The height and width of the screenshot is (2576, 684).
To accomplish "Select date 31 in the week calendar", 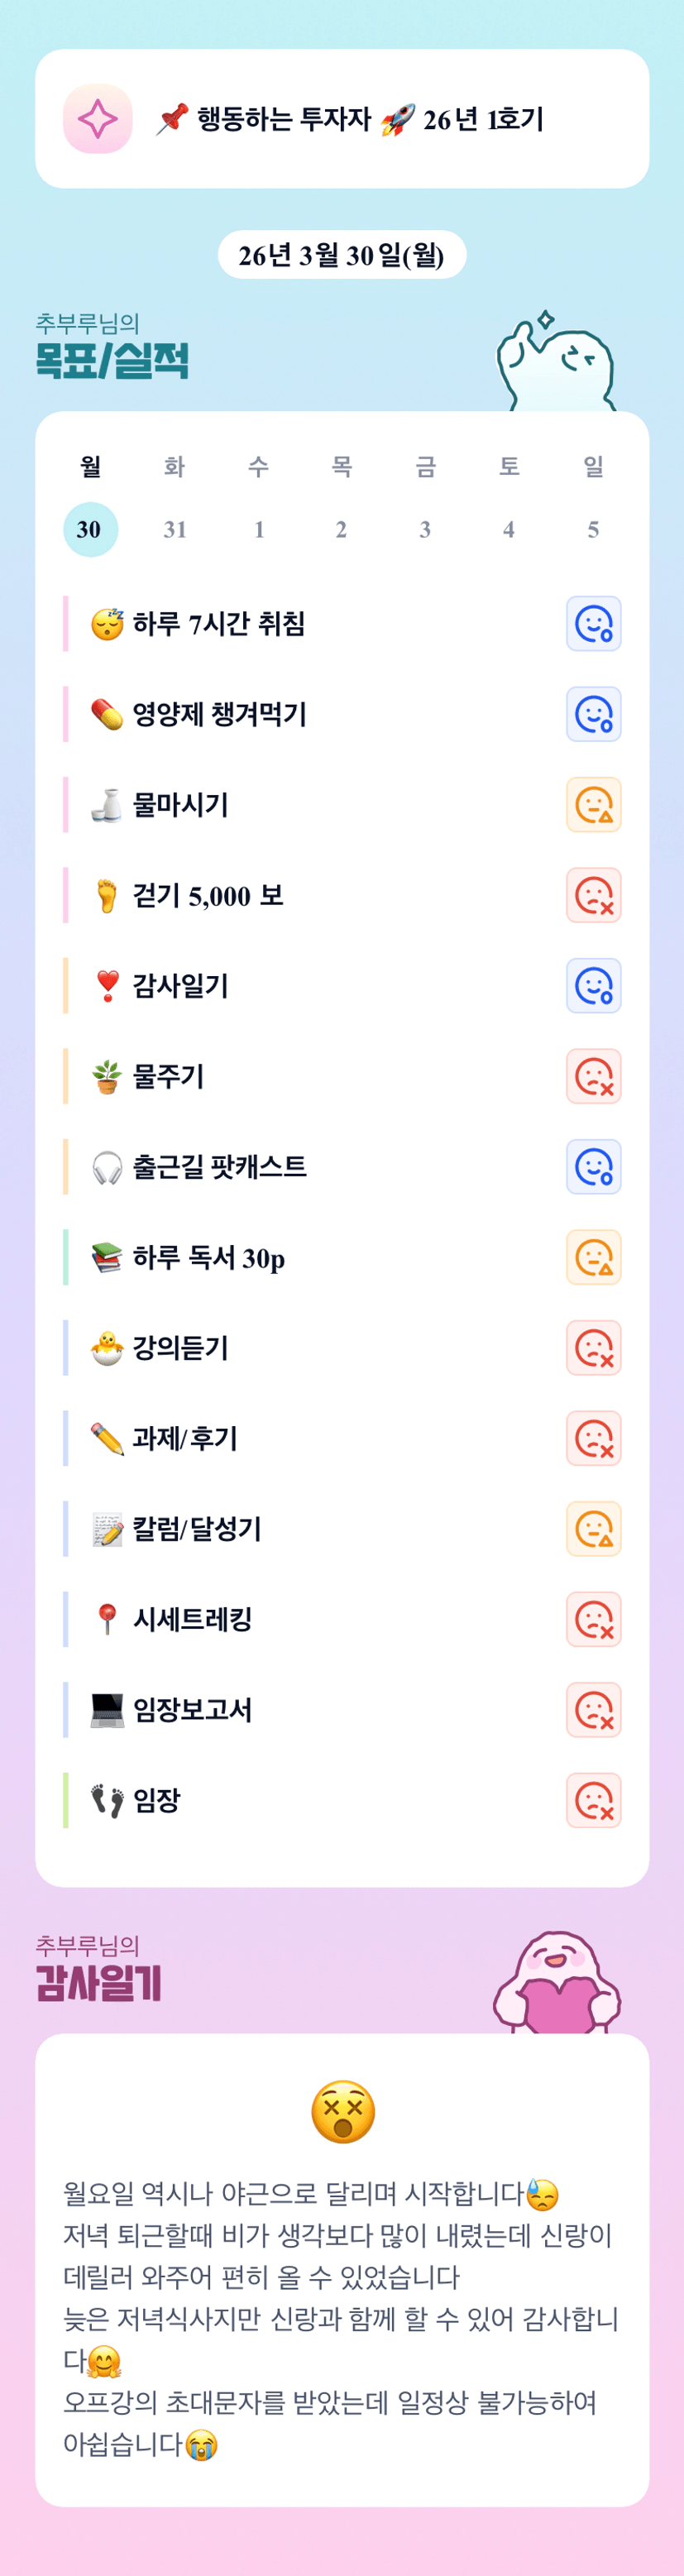I will (175, 529).
